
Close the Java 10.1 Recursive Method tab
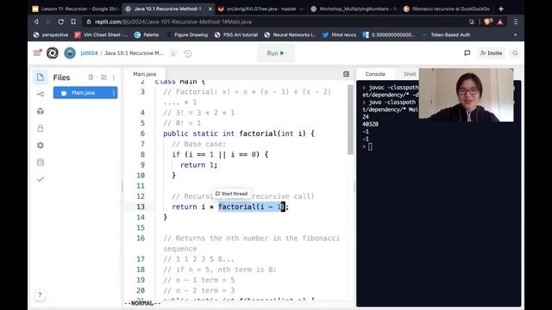(x=210, y=9)
